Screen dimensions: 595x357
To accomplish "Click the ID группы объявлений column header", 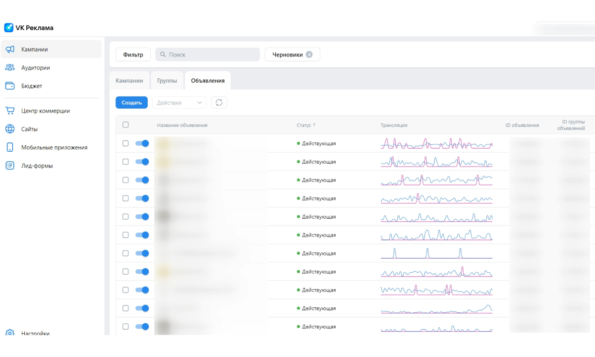I will [x=571, y=125].
